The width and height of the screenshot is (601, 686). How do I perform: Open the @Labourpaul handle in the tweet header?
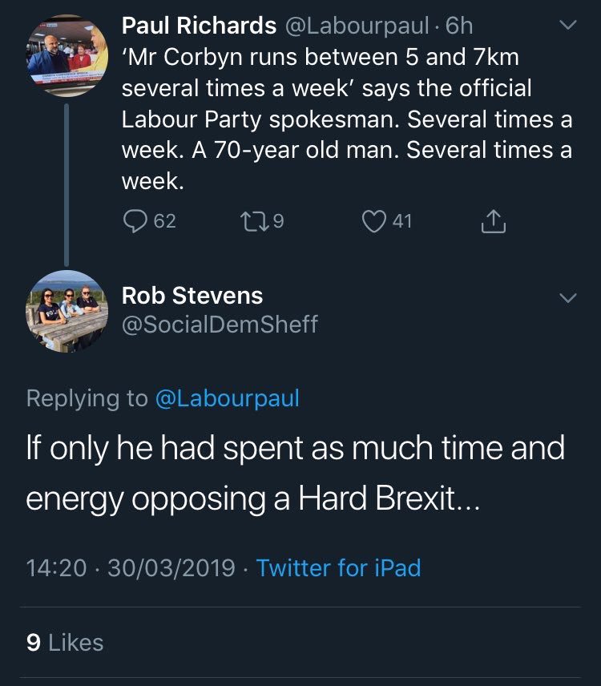tap(358, 26)
